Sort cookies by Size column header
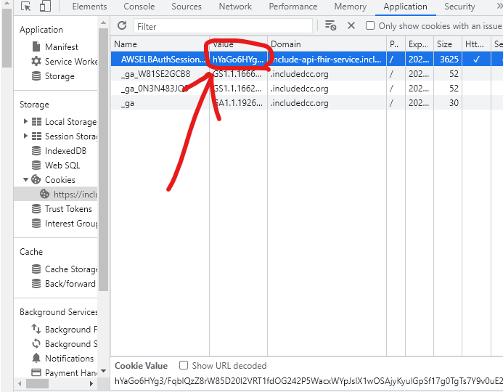The width and height of the screenshot is (503, 392). (448, 44)
